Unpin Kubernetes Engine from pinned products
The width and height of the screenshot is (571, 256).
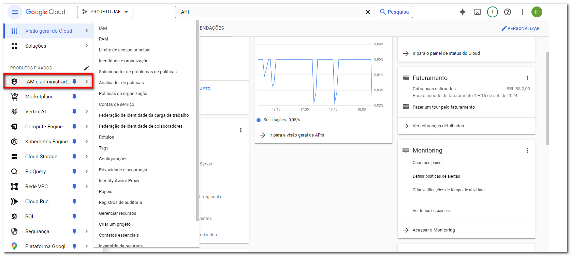(74, 142)
